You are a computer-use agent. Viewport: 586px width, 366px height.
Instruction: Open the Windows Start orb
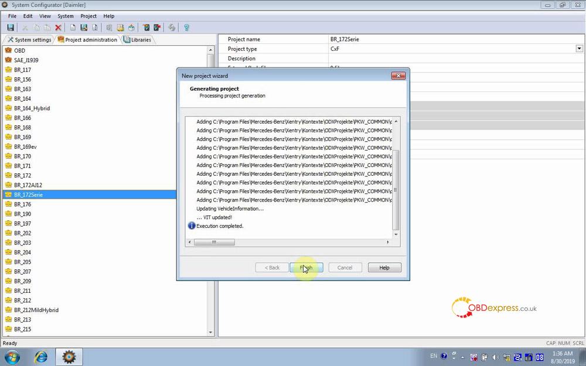[x=12, y=357]
